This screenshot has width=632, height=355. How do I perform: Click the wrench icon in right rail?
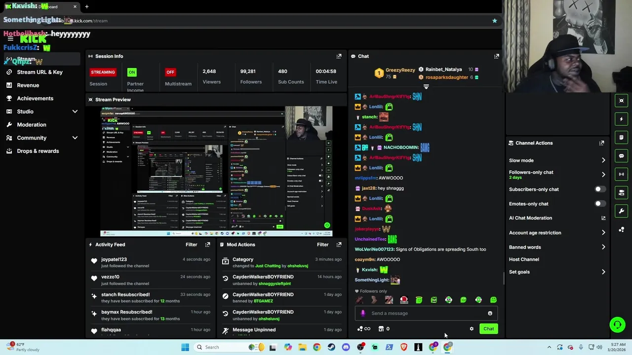(622, 211)
